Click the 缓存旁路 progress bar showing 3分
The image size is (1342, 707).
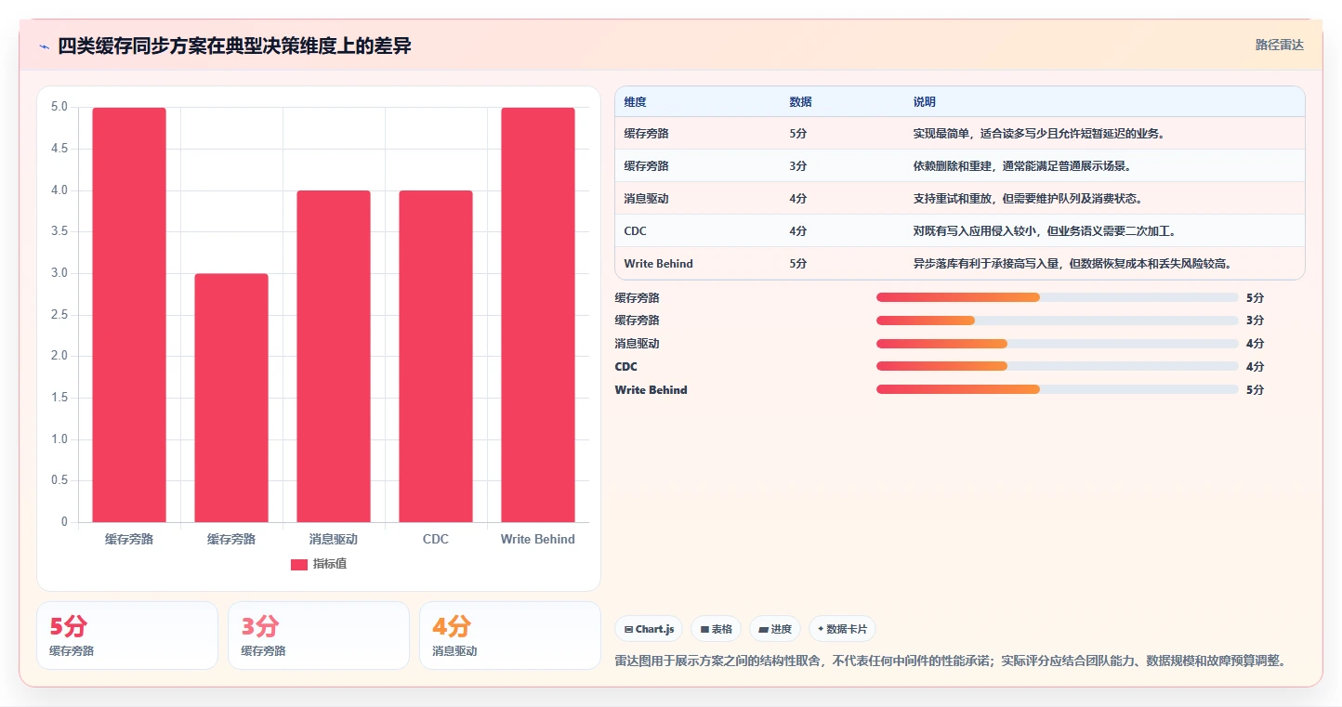[x=1058, y=321]
